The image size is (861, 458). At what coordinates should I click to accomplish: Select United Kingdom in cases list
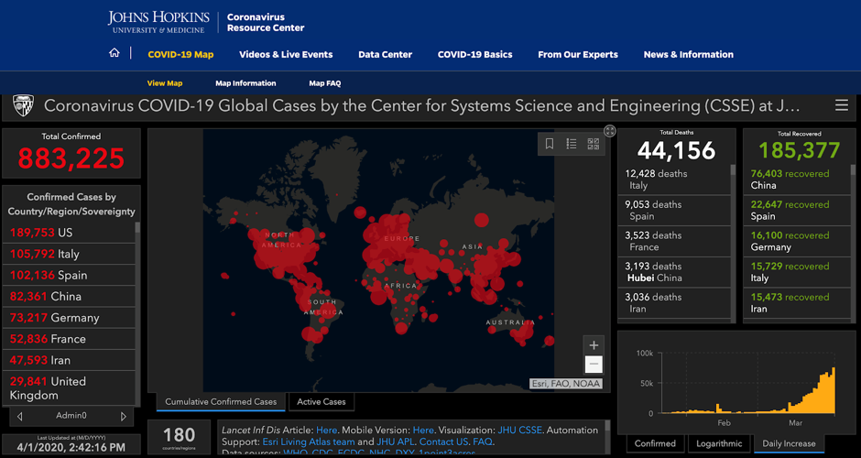69,388
